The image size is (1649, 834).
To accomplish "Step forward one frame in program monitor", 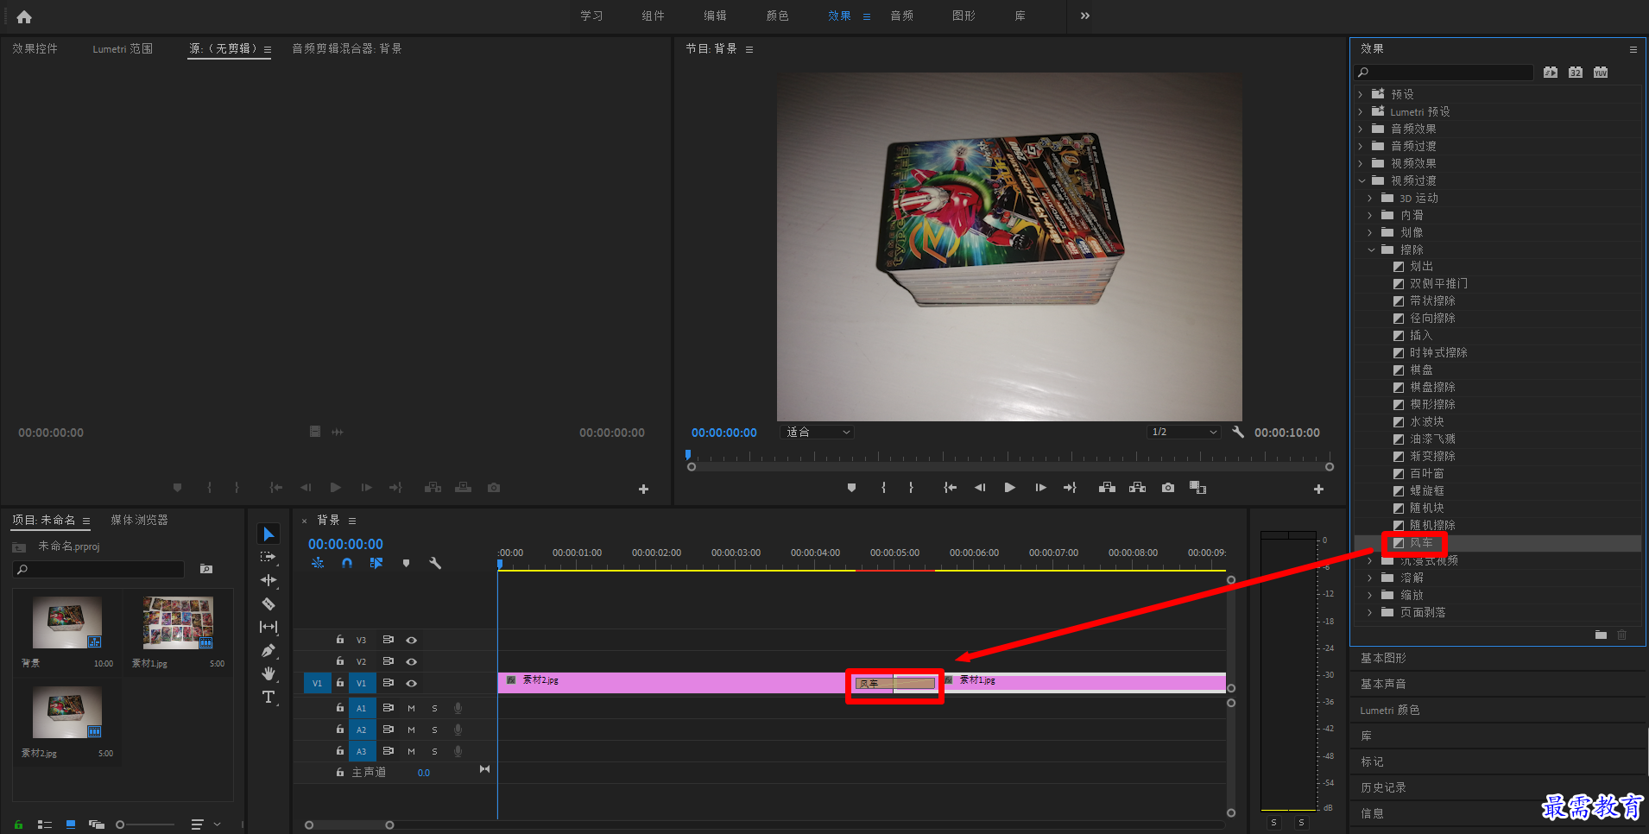I will (1040, 488).
